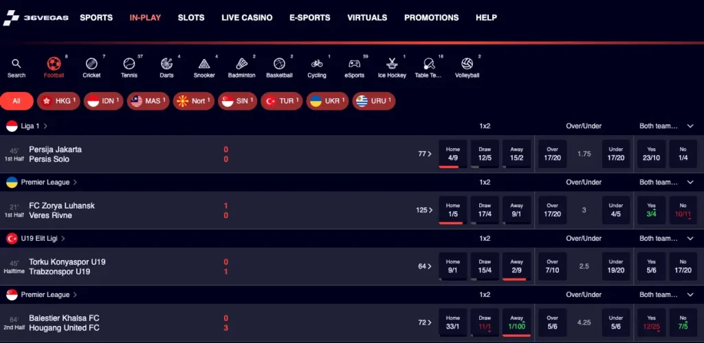Select the Basketball sport icon

click(x=279, y=64)
